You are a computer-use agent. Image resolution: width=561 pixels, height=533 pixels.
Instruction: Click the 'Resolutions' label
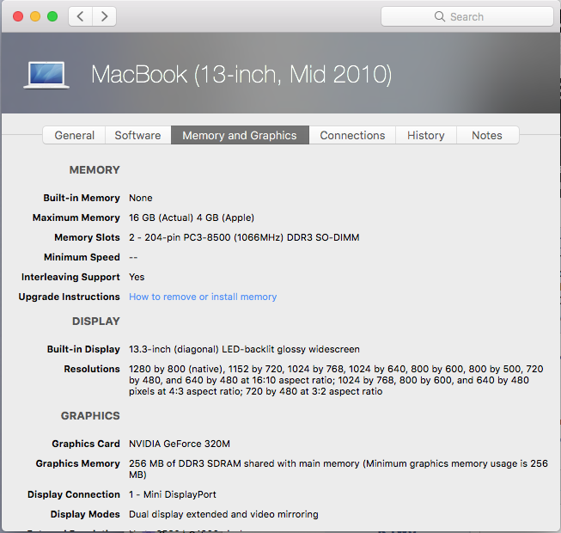pyautogui.click(x=92, y=369)
